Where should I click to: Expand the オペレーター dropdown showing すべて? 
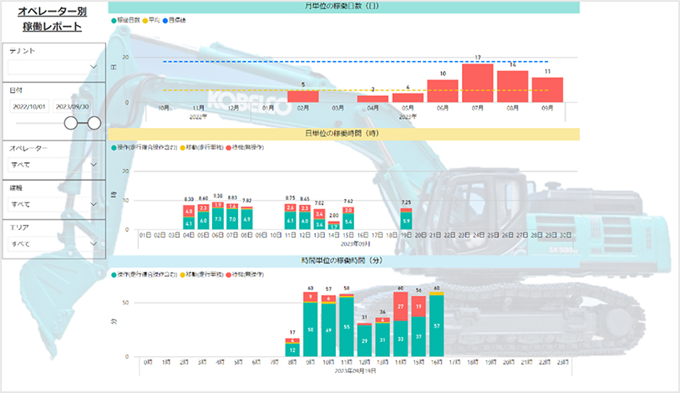(x=53, y=165)
